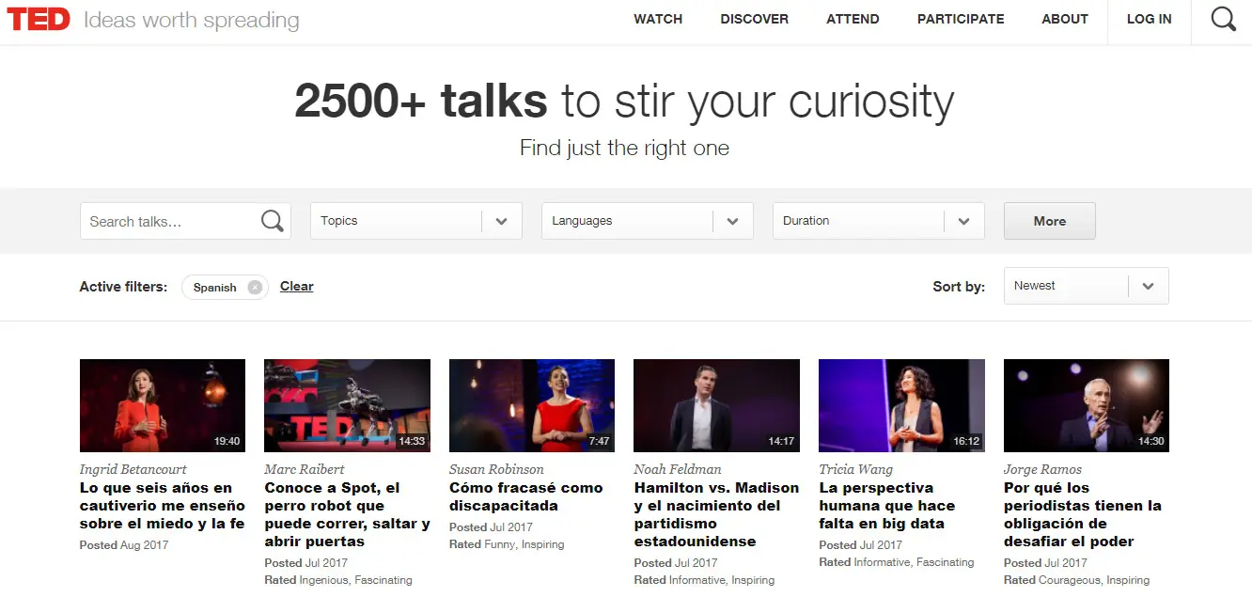
Task: Click the 16:12 duration badge
Action: [966, 441]
